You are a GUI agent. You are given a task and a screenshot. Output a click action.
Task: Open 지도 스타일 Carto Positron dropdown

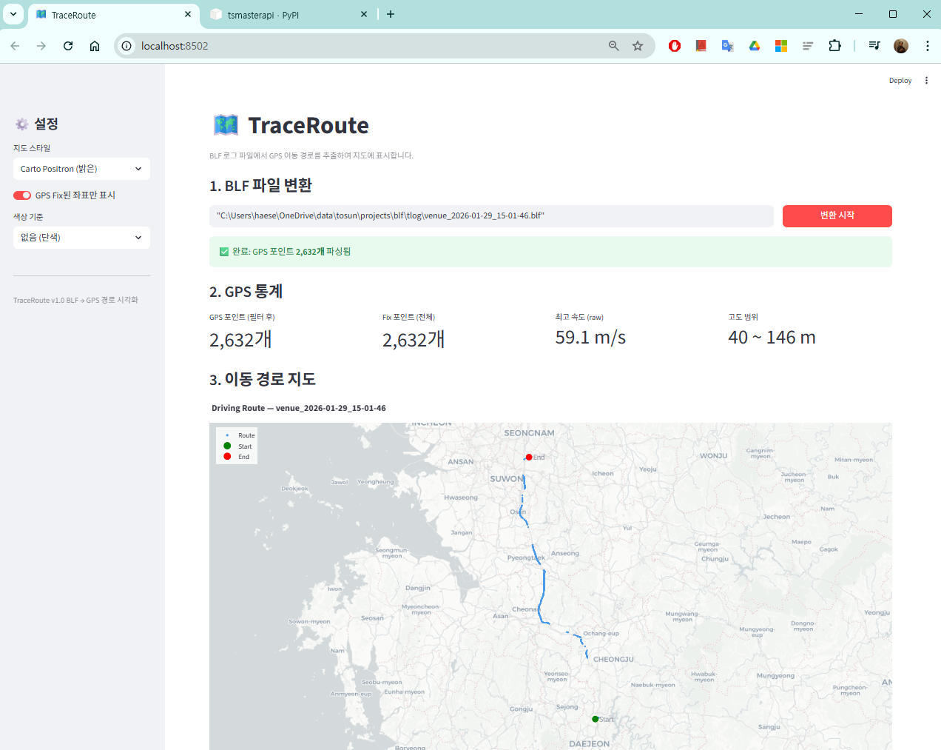coord(81,169)
